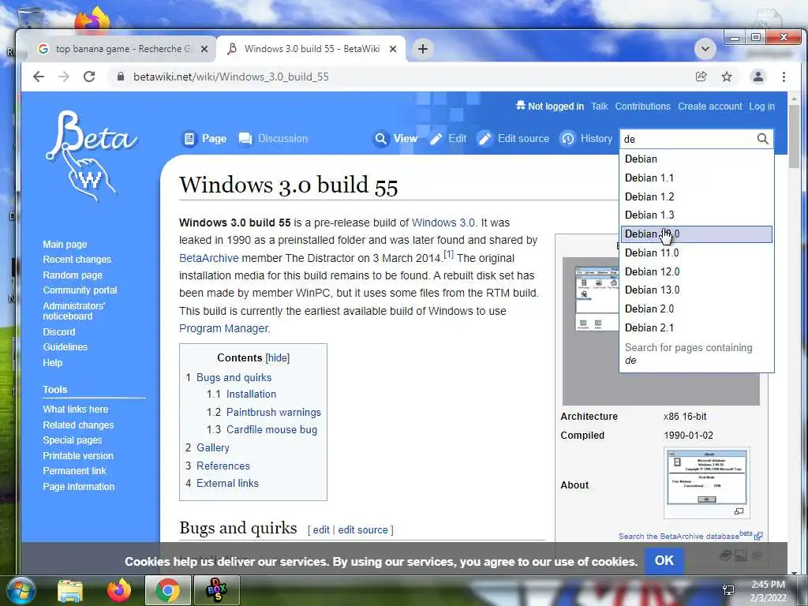Select the Debian 1.3 suggestion

click(696, 215)
